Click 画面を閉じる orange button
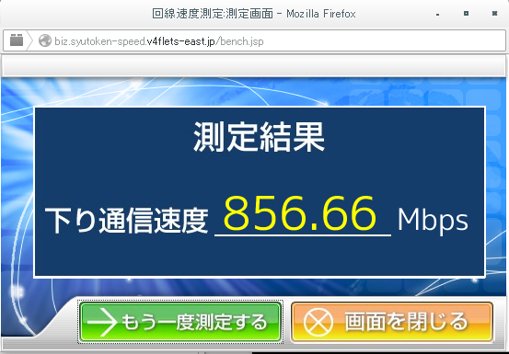Image resolution: width=509 pixels, height=354 pixels. point(392,322)
